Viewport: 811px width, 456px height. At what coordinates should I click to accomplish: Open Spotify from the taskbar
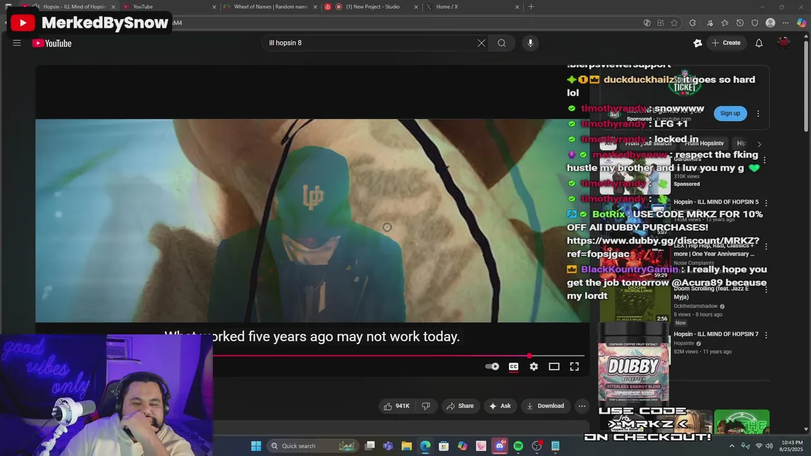click(518, 446)
